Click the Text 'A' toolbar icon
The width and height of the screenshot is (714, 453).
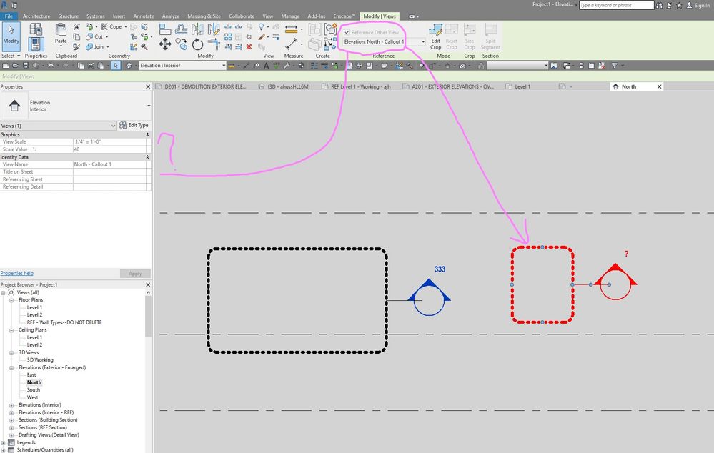click(x=267, y=66)
